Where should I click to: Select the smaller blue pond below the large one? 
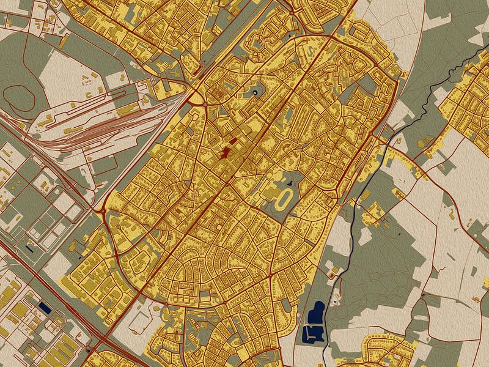click(x=312, y=334)
